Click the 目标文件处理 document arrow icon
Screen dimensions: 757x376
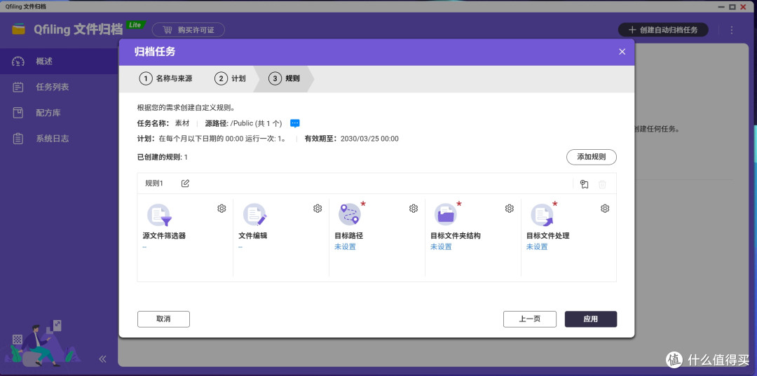542,215
